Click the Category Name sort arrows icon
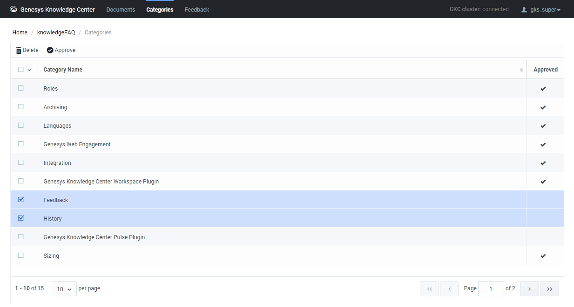This screenshot has height=307, width=574. click(x=521, y=70)
